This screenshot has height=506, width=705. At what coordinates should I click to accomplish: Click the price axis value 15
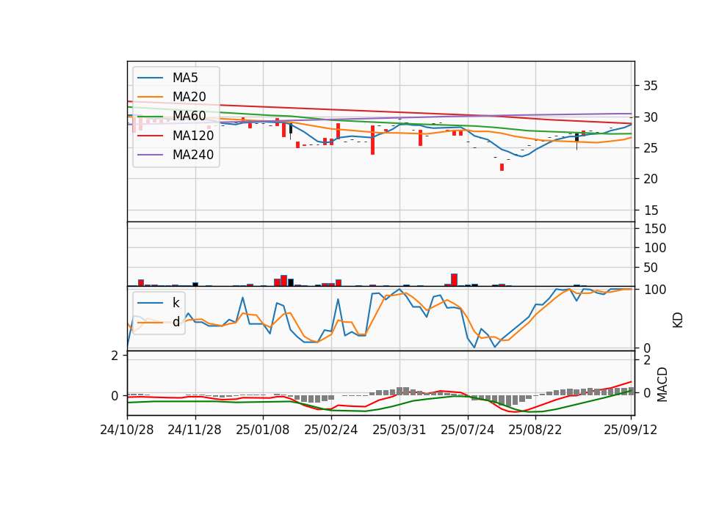point(650,210)
